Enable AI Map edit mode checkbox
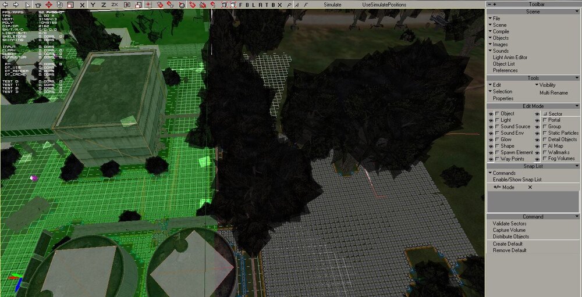The image size is (582, 297). (x=545, y=146)
